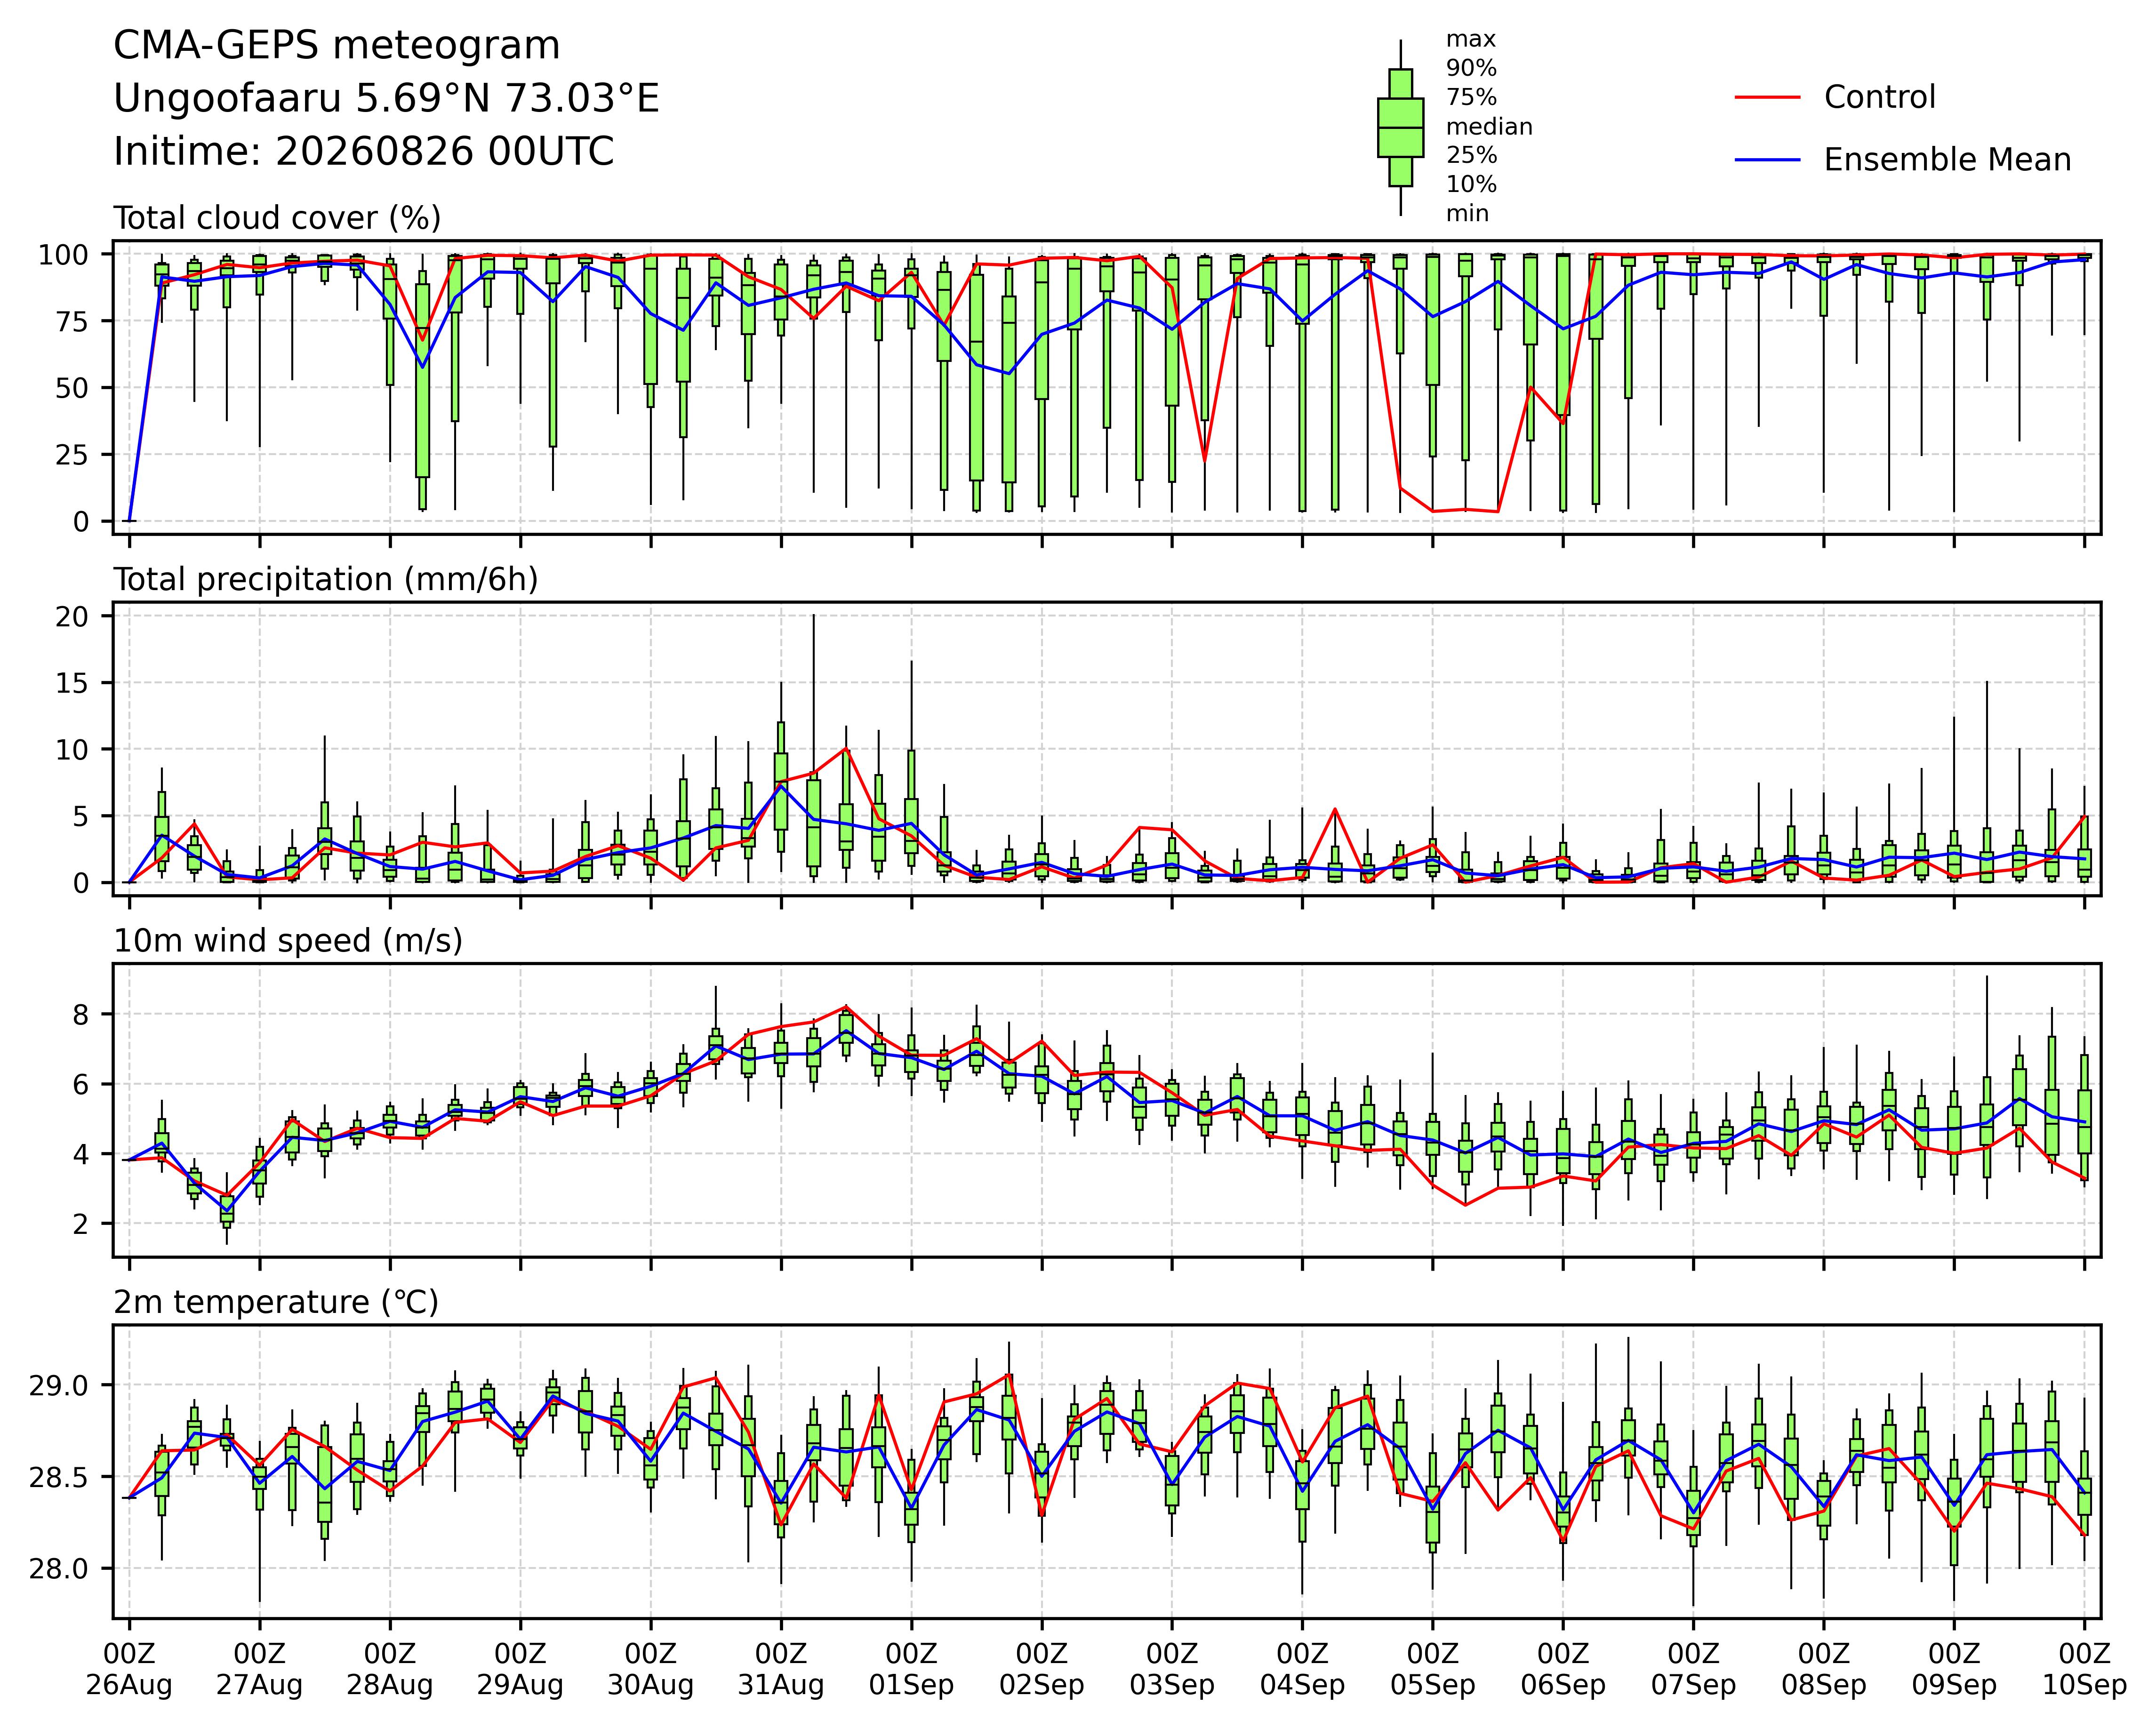Viewport: 2156px width, 1728px height.
Task: Click the Control legend label
Action: (1879, 97)
